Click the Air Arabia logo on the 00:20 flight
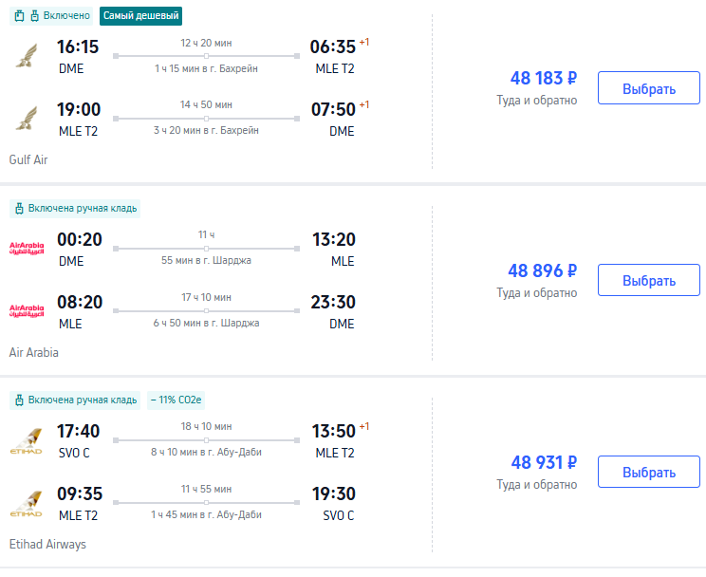The width and height of the screenshot is (706, 577). click(26, 249)
